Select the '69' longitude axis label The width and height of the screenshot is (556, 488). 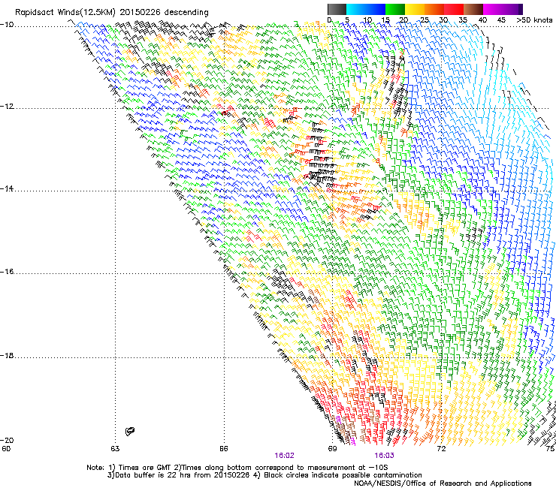pos(332,449)
